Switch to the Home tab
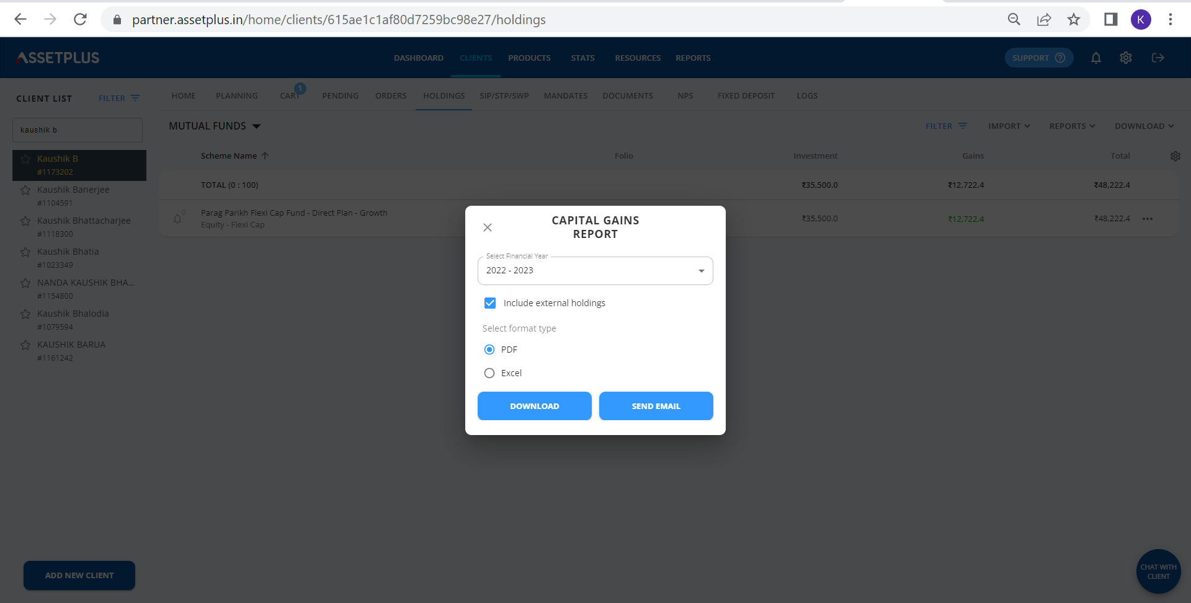The width and height of the screenshot is (1191, 603). tap(184, 96)
